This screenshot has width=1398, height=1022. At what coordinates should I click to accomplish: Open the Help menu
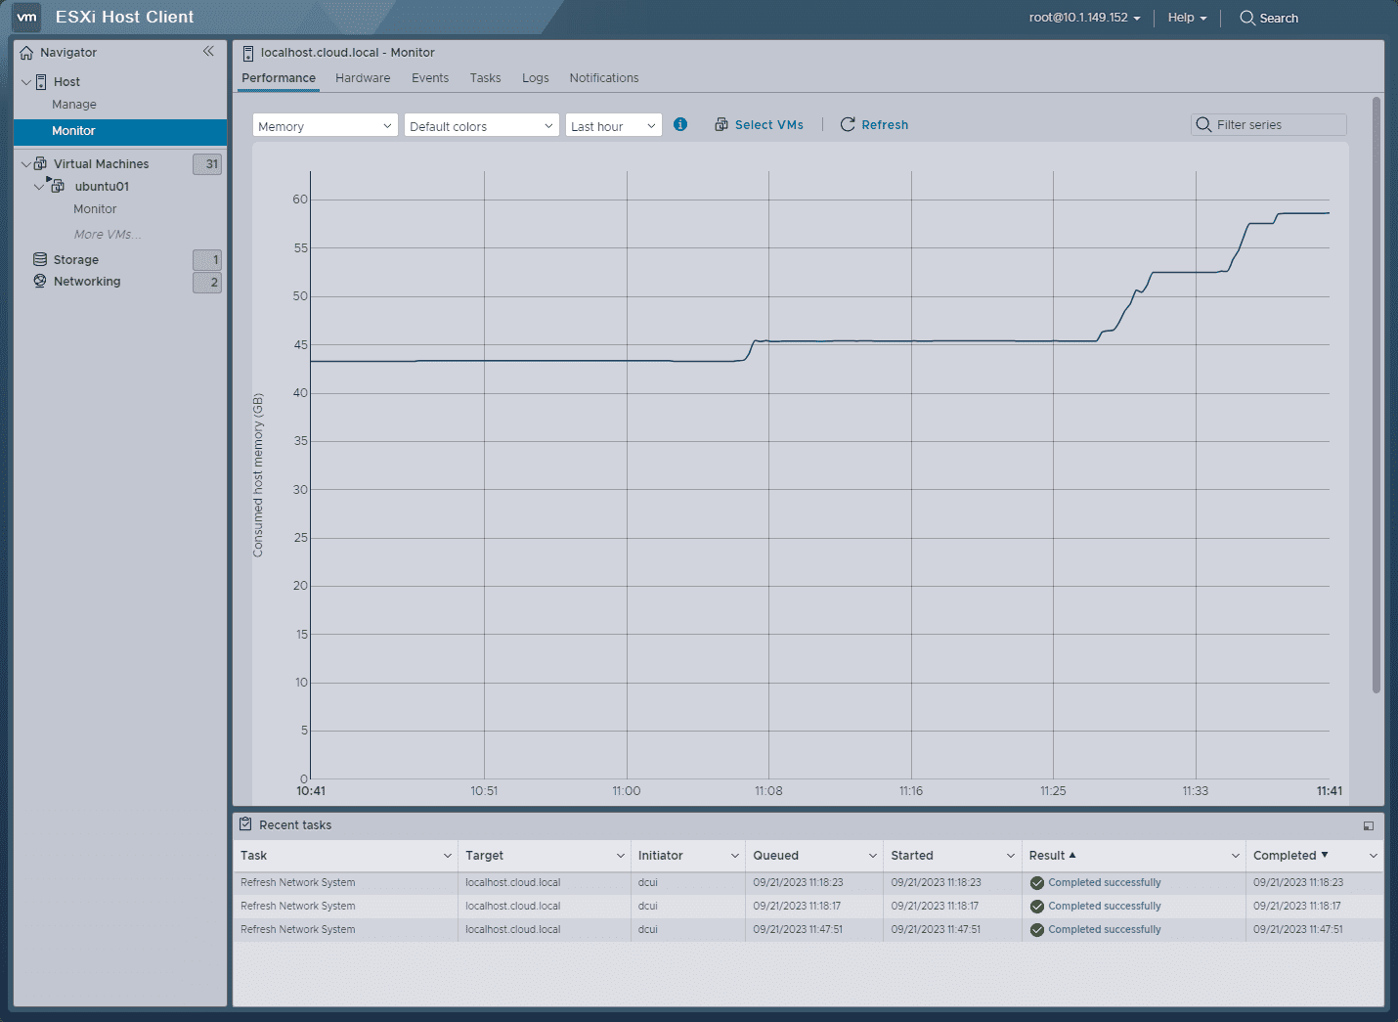point(1186,18)
